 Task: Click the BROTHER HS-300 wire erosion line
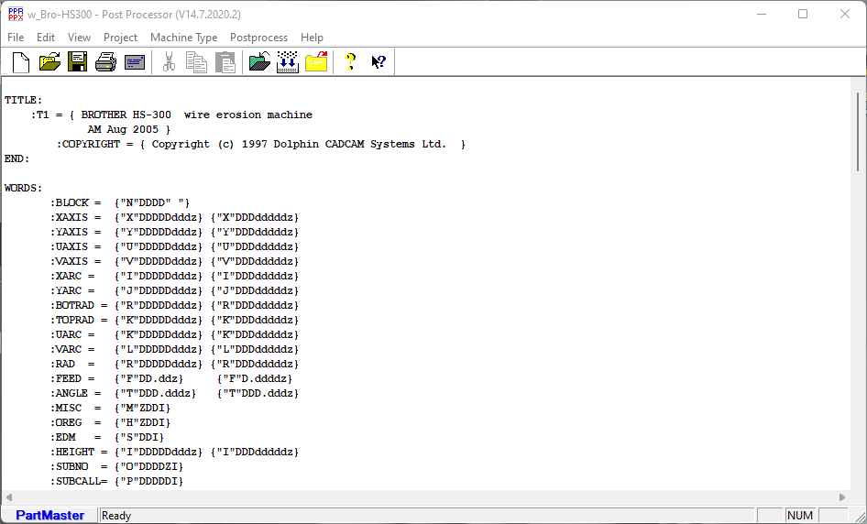171,115
